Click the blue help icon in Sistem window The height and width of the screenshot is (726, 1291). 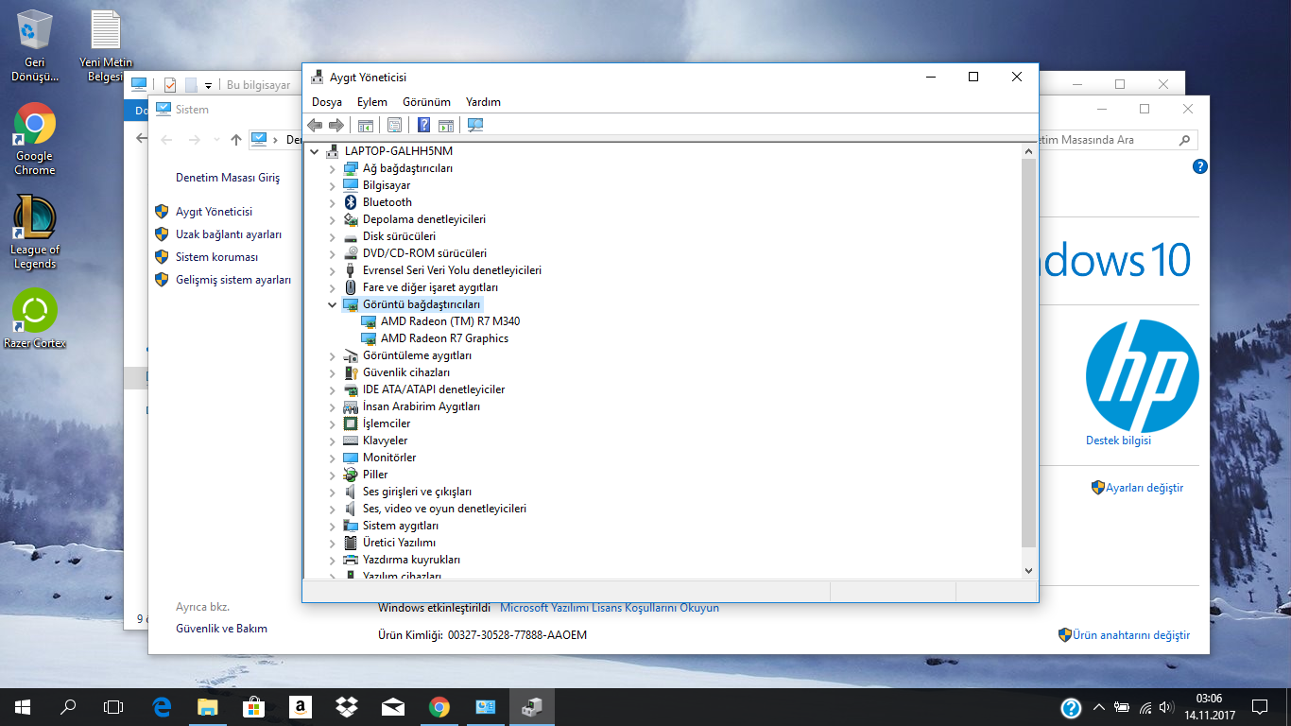pyautogui.click(x=1200, y=167)
